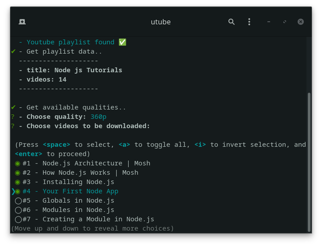The width and height of the screenshot is (322, 247).
Task: Open a new terminal tab icon
Action: click(22, 22)
